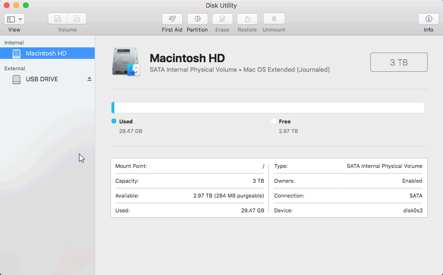Close the Disk Utility window
443x275 pixels.
click(x=7, y=5)
